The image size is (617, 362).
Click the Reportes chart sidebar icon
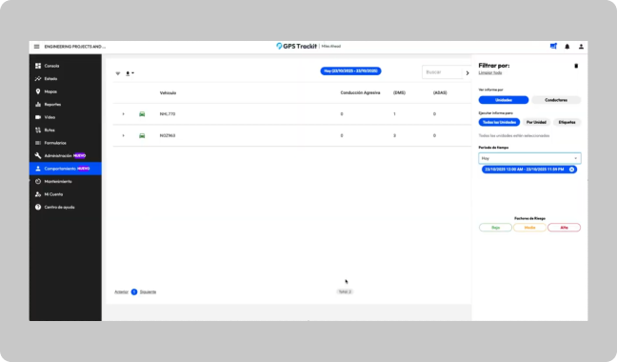pos(38,104)
